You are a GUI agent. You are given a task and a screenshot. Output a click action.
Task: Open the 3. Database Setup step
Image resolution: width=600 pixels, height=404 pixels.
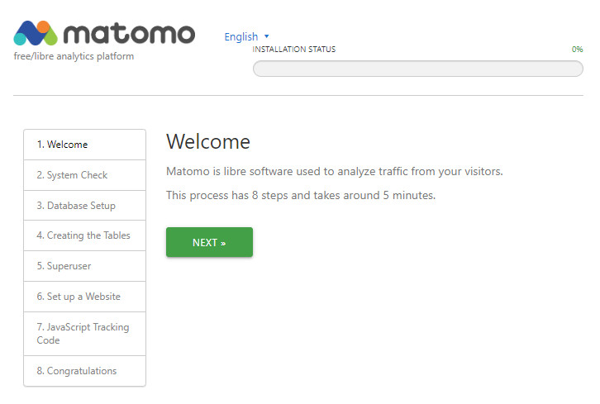pos(84,206)
